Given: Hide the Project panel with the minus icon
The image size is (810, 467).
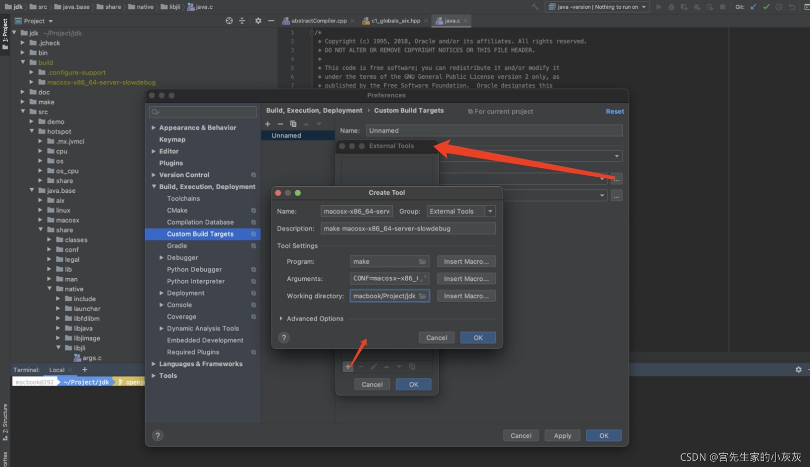Looking at the screenshot, I should [x=271, y=21].
